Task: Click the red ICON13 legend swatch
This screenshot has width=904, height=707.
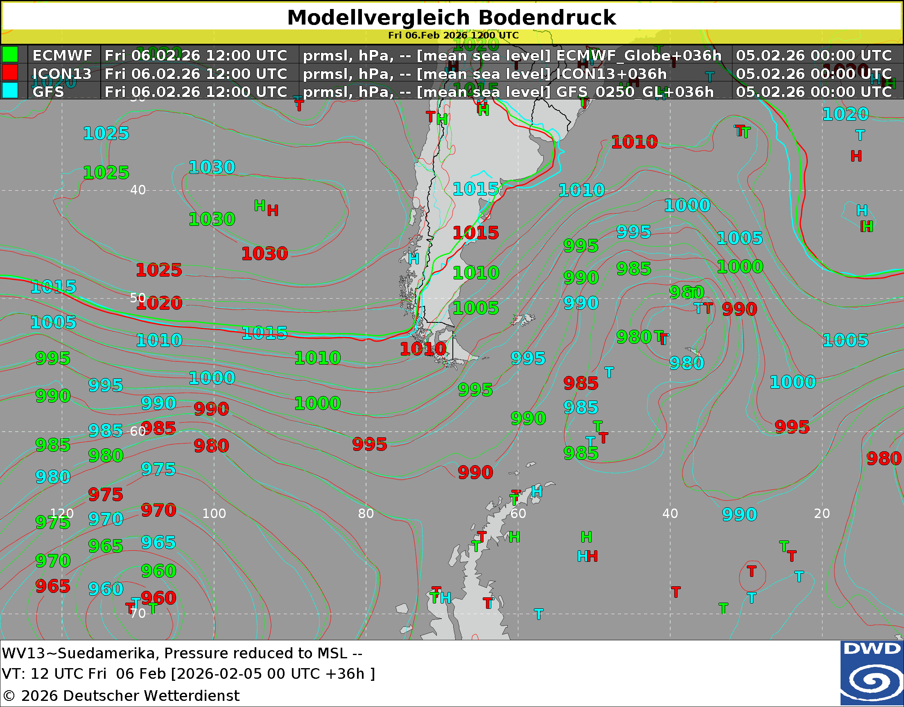Action: coord(10,73)
